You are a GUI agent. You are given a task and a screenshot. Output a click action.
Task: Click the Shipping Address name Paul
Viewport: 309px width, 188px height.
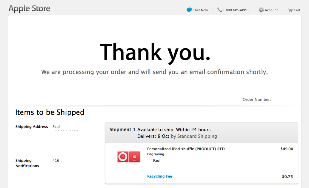pos(56,126)
